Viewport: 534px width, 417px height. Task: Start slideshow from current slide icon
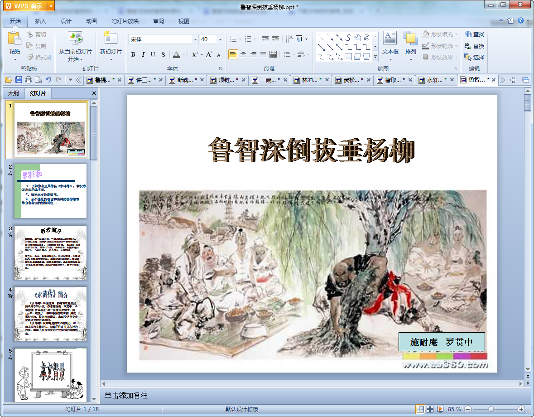pos(75,38)
